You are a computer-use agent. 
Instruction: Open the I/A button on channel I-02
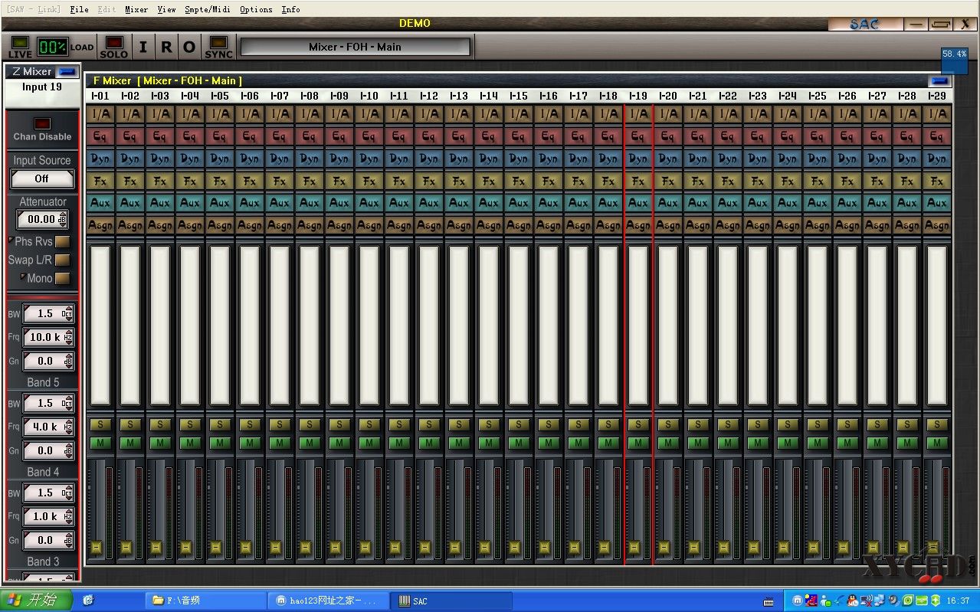tap(130, 114)
